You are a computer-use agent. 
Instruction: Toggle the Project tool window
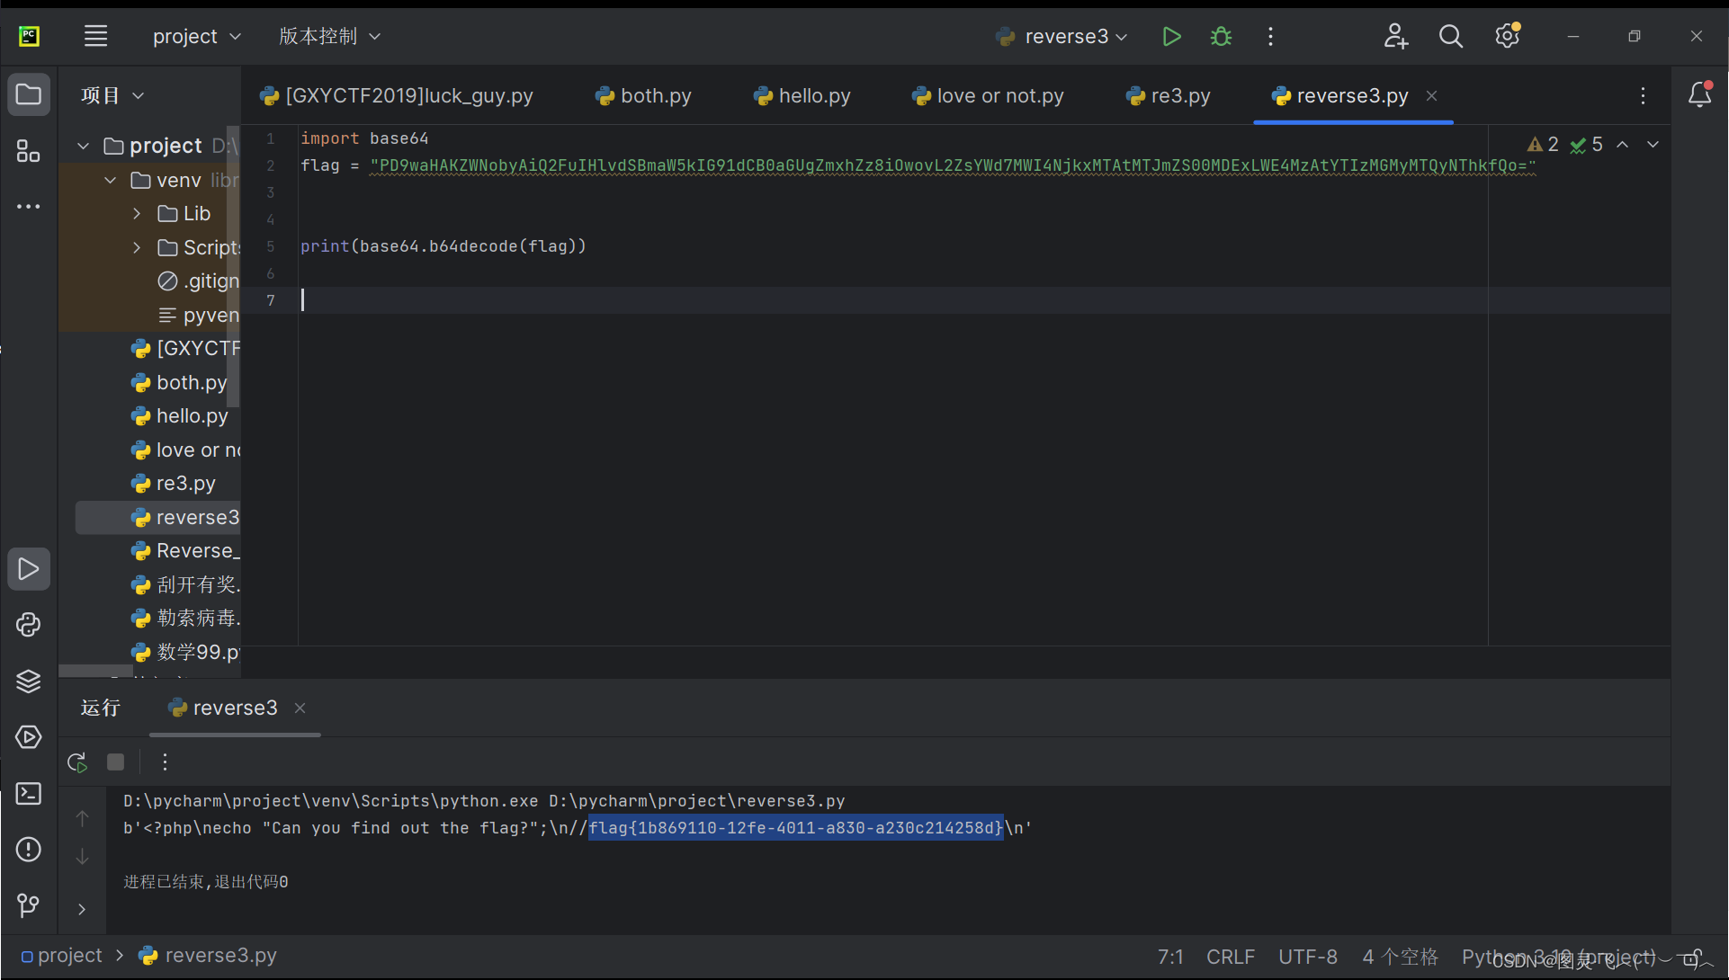29,94
